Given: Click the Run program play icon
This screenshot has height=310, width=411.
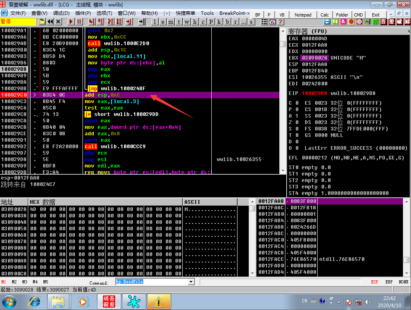Looking at the screenshot, I should coord(71,22).
